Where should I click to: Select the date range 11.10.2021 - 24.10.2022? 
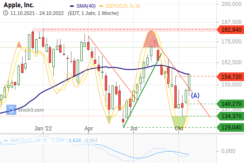click(37, 13)
